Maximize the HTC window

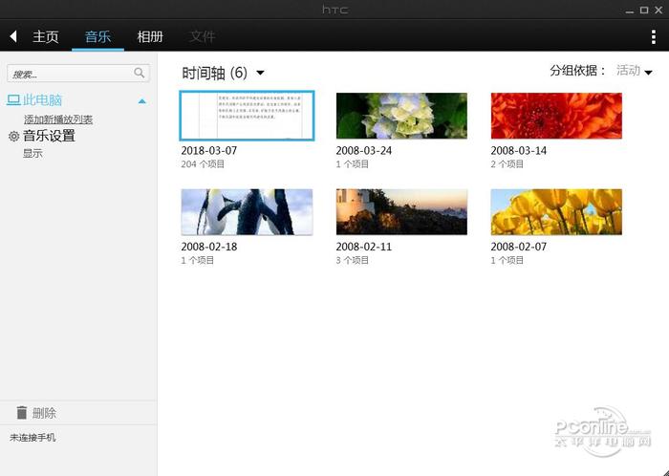pos(644,11)
